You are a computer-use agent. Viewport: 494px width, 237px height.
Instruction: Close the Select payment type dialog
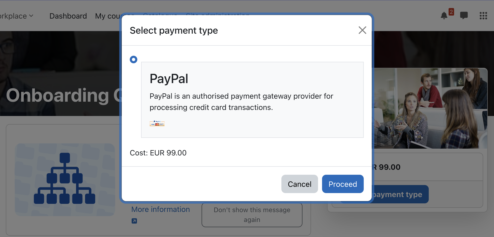[362, 30]
